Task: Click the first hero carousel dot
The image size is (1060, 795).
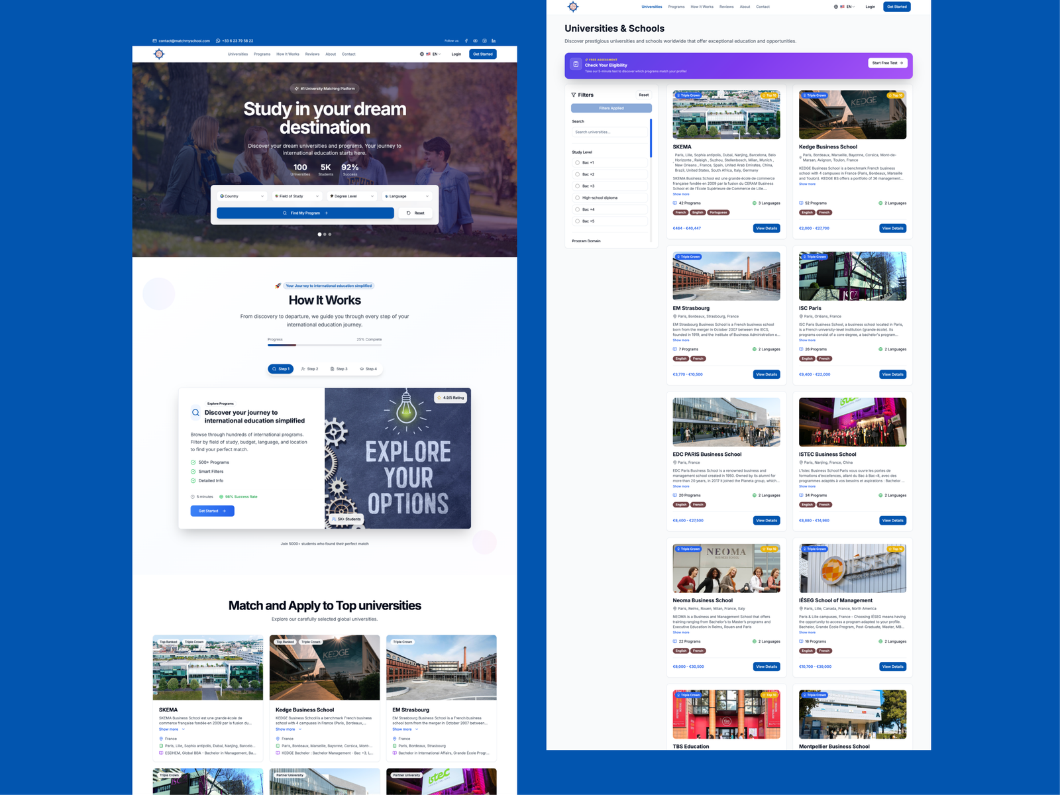Action: (x=319, y=234)
